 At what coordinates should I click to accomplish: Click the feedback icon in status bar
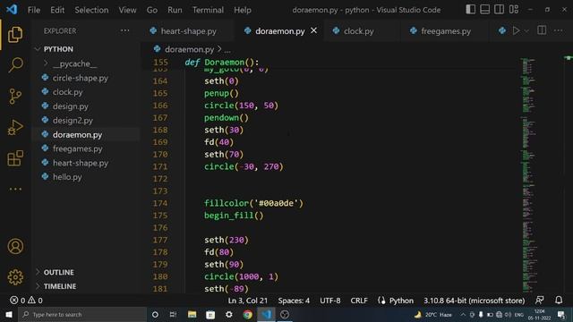click(x=539, y=301)
